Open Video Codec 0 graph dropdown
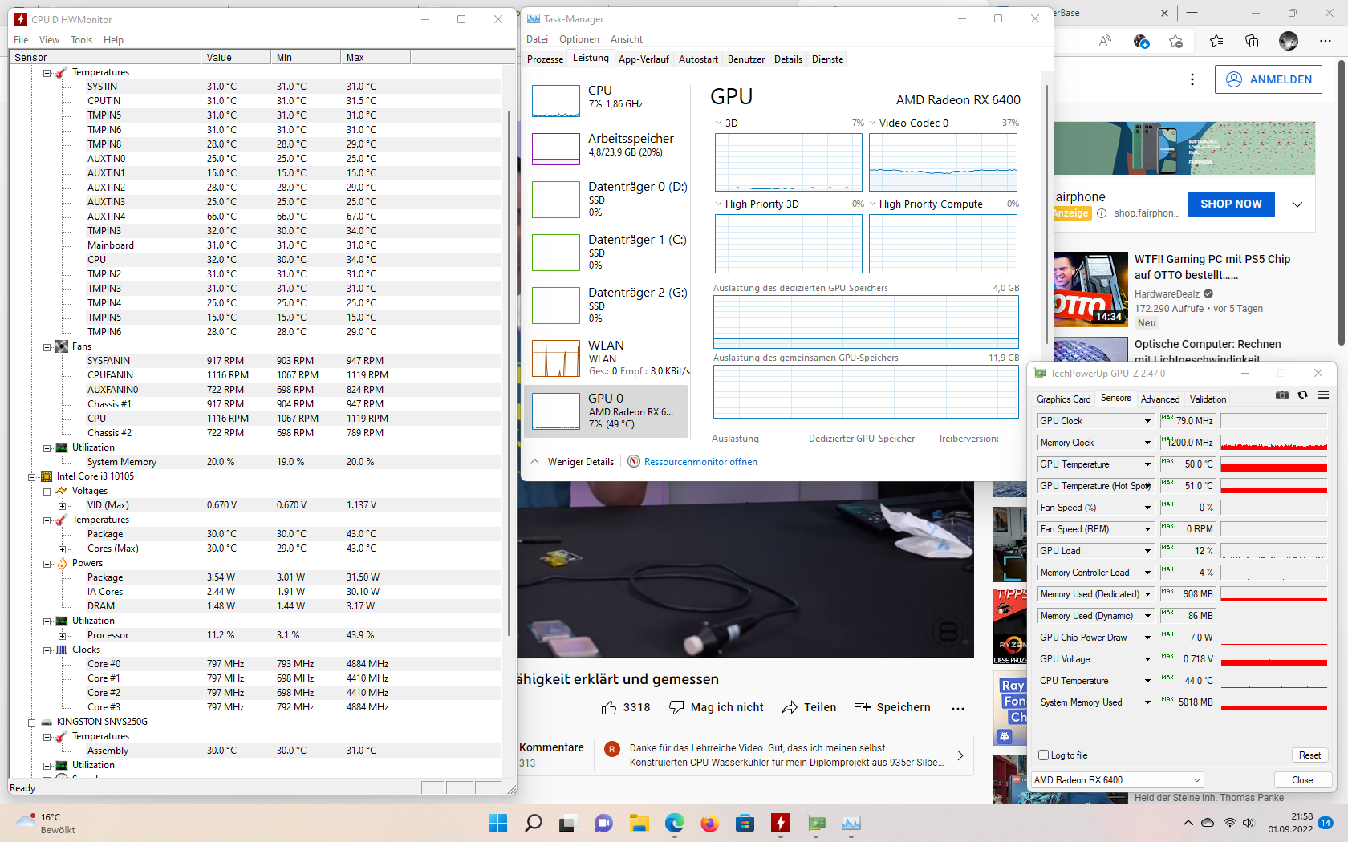This screenshot has width=1348, height=842. 873,123
